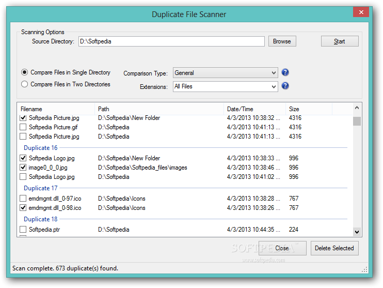
Task: Open the Comparison Type dropdown
Action: (225, 73)
